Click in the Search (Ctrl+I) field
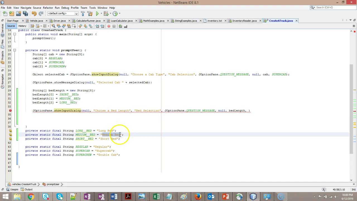 [x=332, y=8]
